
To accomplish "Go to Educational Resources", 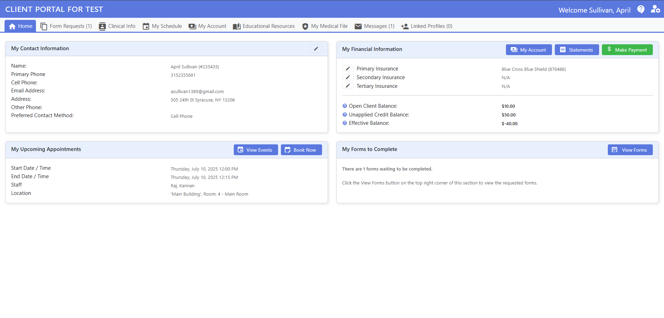I will coord(263,26).
